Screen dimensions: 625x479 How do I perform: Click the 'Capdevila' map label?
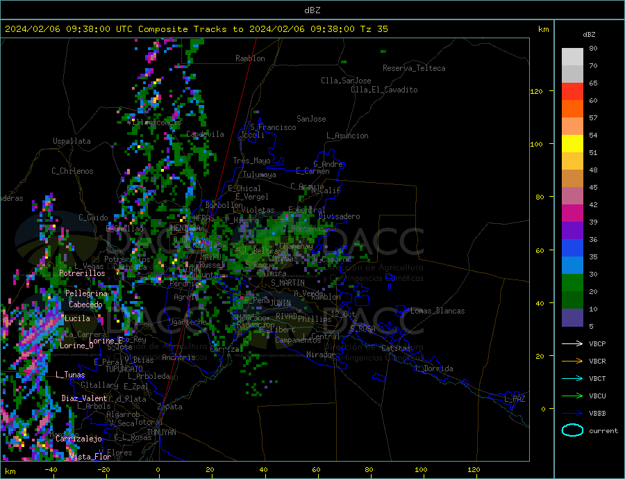click(x=206, y=134)
